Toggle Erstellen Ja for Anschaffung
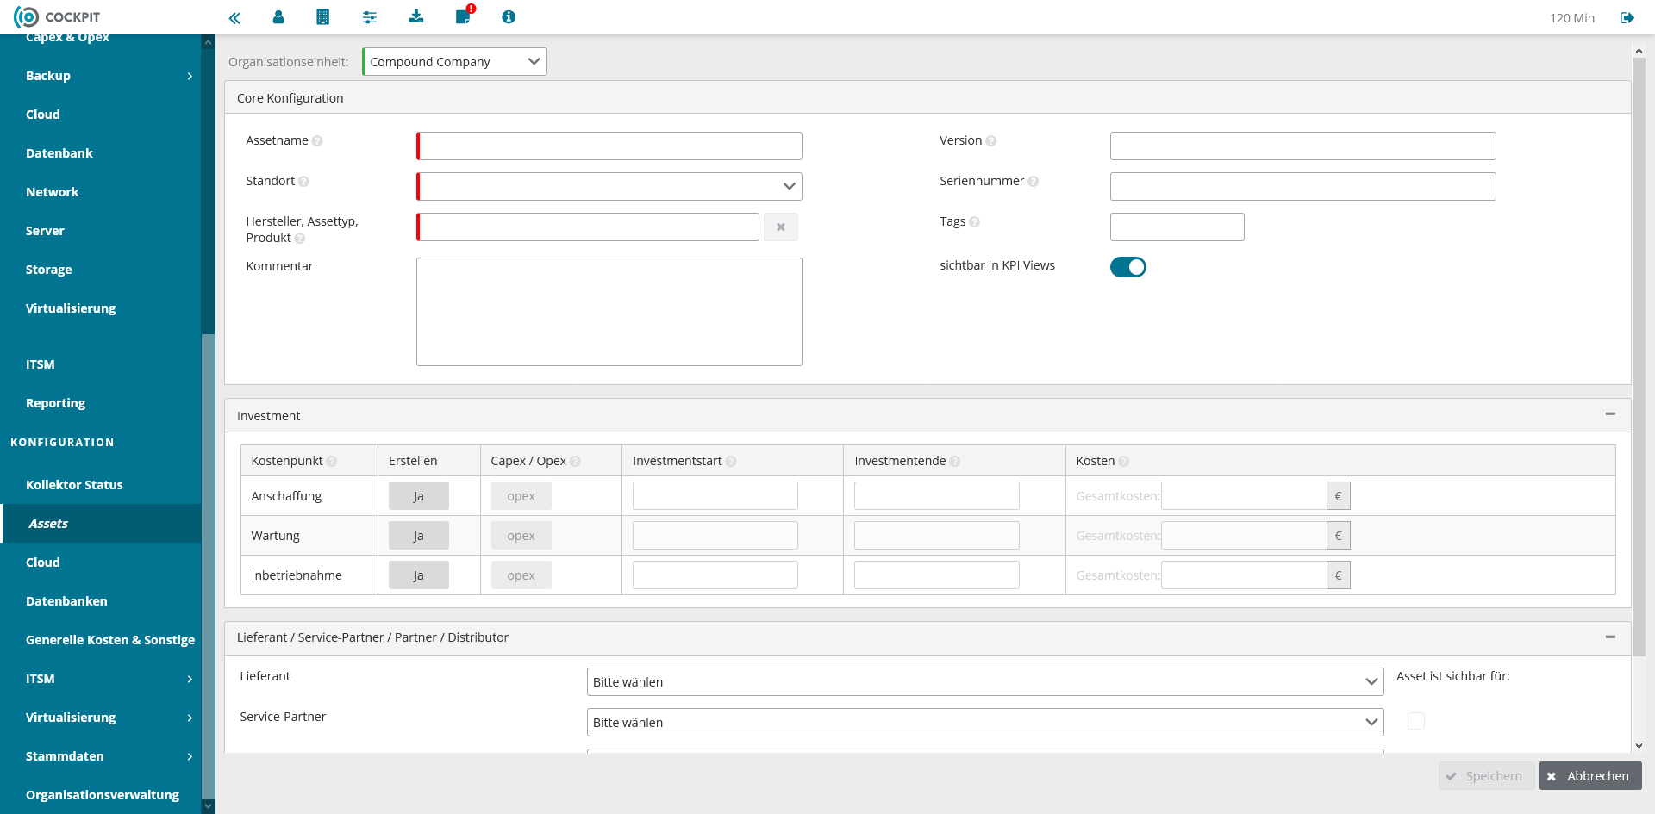1655x814 pixels. point(419,496)
